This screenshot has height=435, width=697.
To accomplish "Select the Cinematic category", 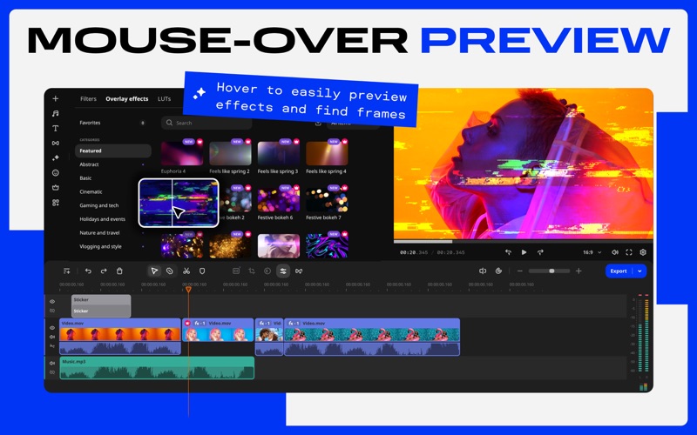I will pos(91,191).
